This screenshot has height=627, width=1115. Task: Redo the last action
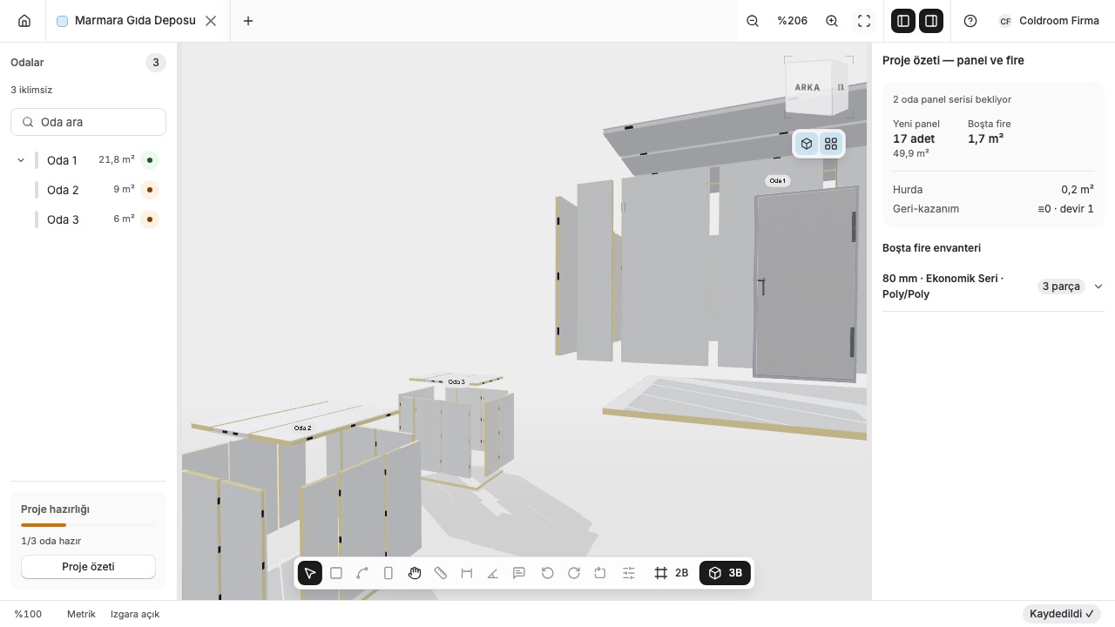click(574, 573)
